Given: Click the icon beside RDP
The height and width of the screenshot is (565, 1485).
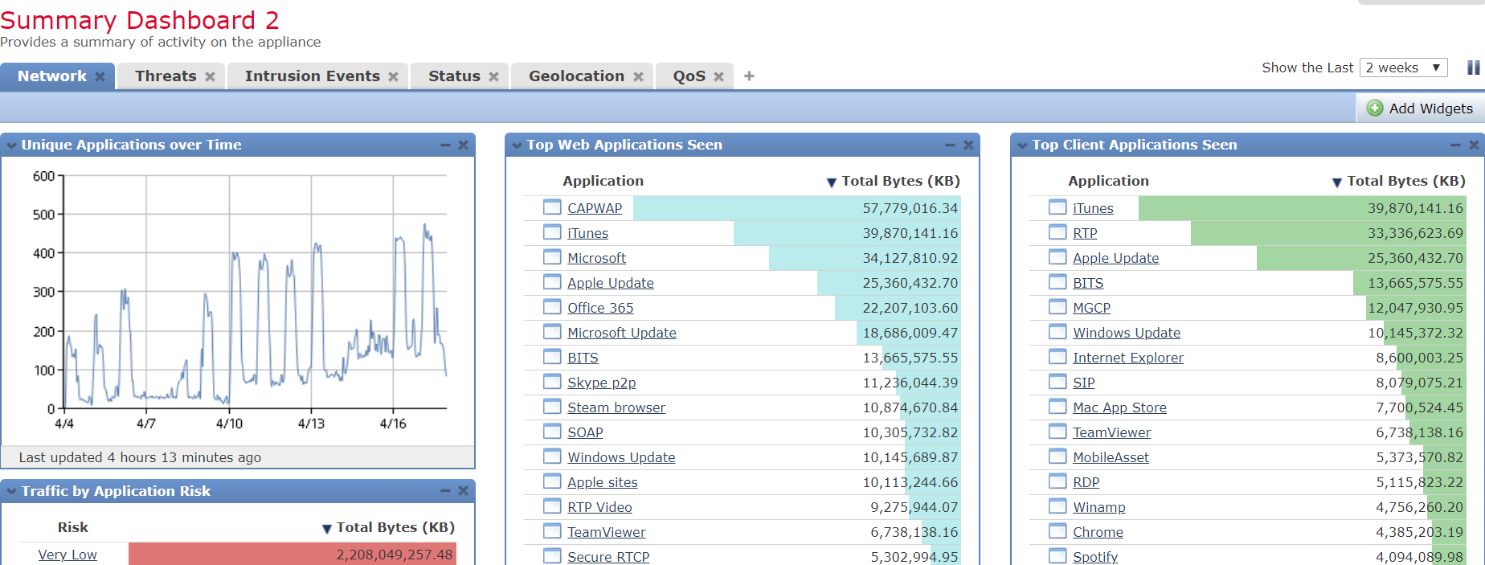Looking at the screenshot, I should 1057,481.
